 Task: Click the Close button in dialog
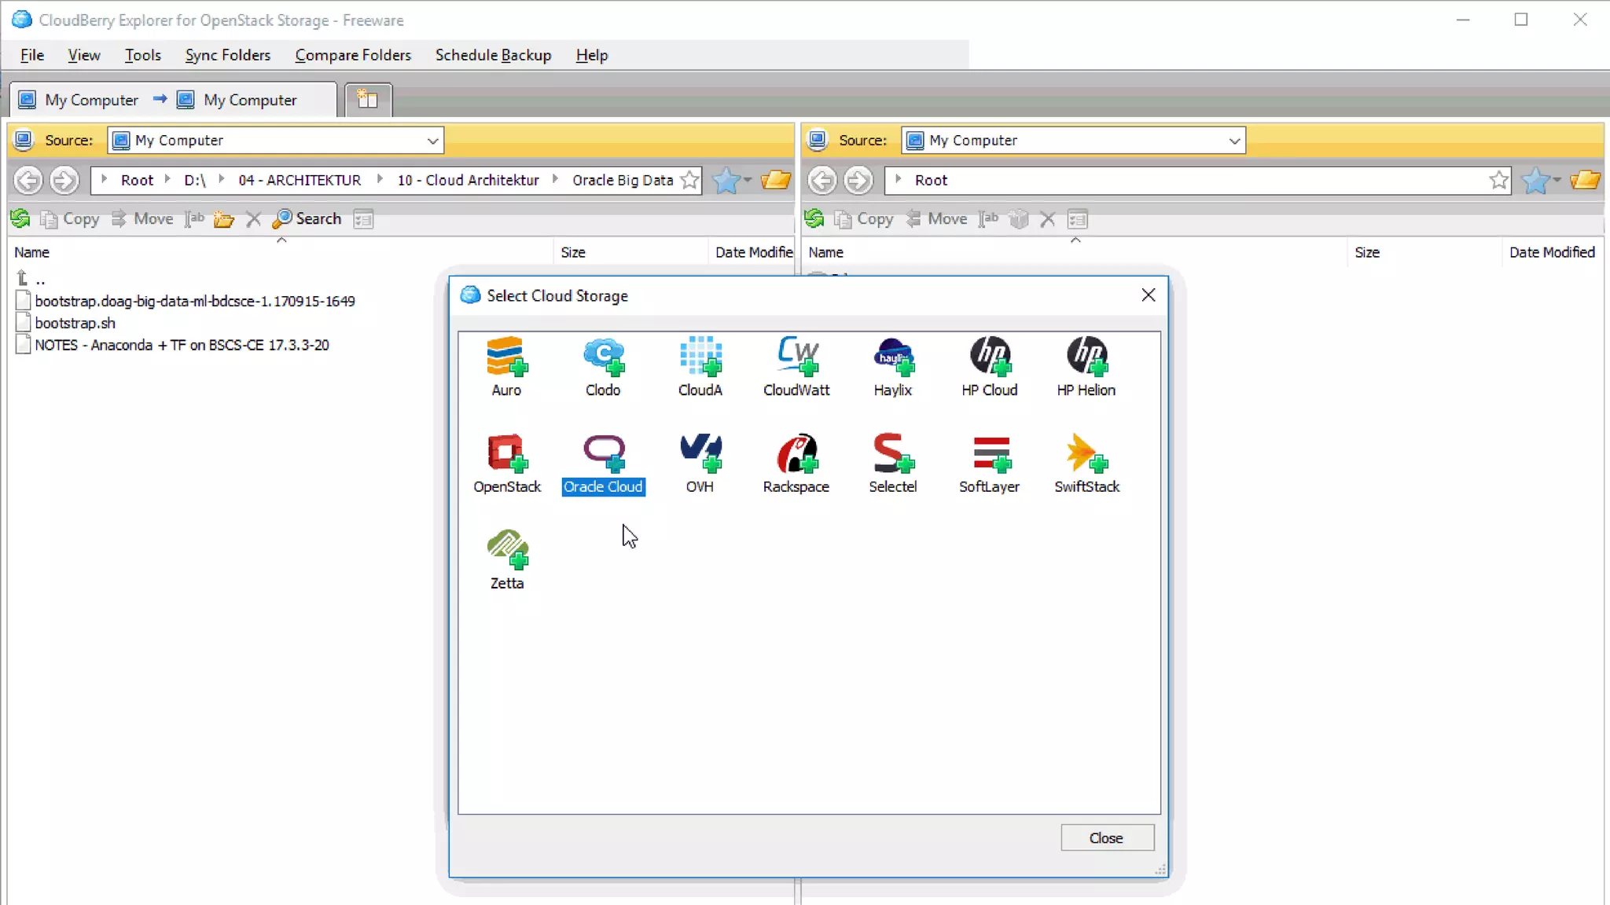[1107, 837]
